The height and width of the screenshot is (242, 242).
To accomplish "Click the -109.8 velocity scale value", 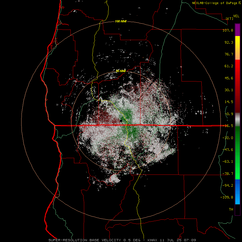I will (227, 197).
